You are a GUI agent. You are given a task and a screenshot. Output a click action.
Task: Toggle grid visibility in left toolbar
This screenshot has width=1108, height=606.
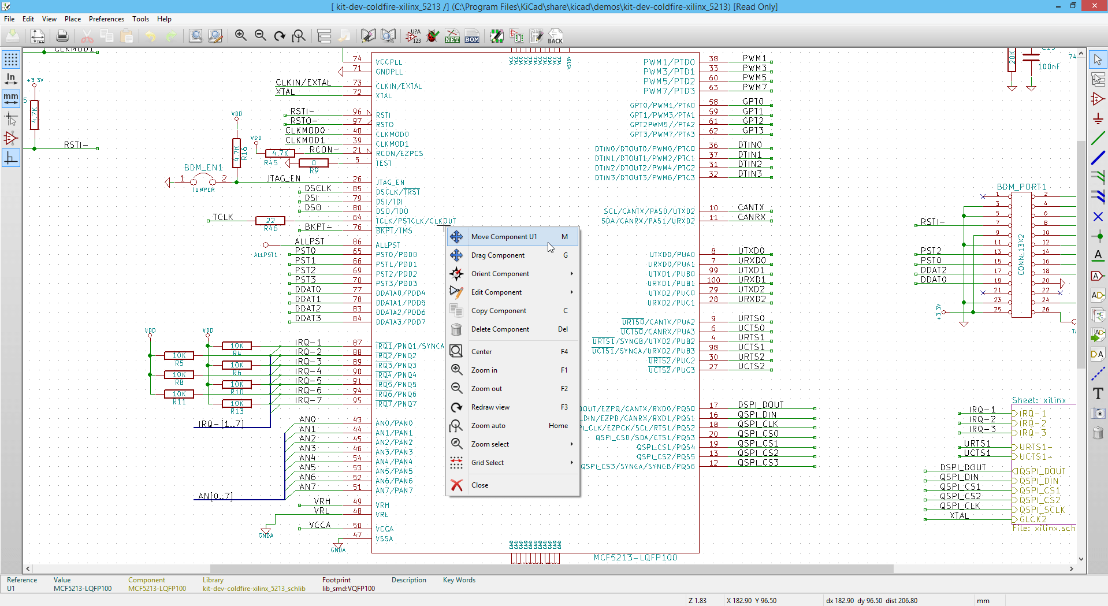coord(11,60)
